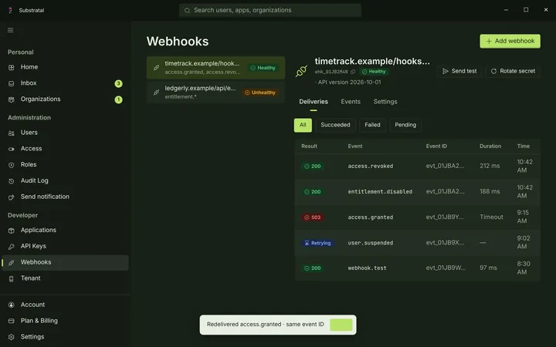Click the Healthy badge under webhook title
Viewport: 556px width, 347px height.
tap(374, 72)
